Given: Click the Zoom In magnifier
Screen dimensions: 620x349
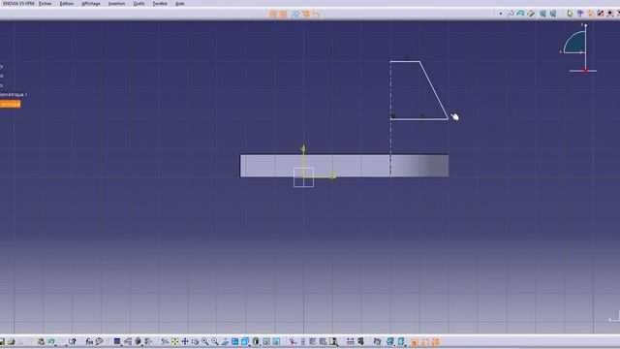Looking at the screenshot, I should coord(204,341).
